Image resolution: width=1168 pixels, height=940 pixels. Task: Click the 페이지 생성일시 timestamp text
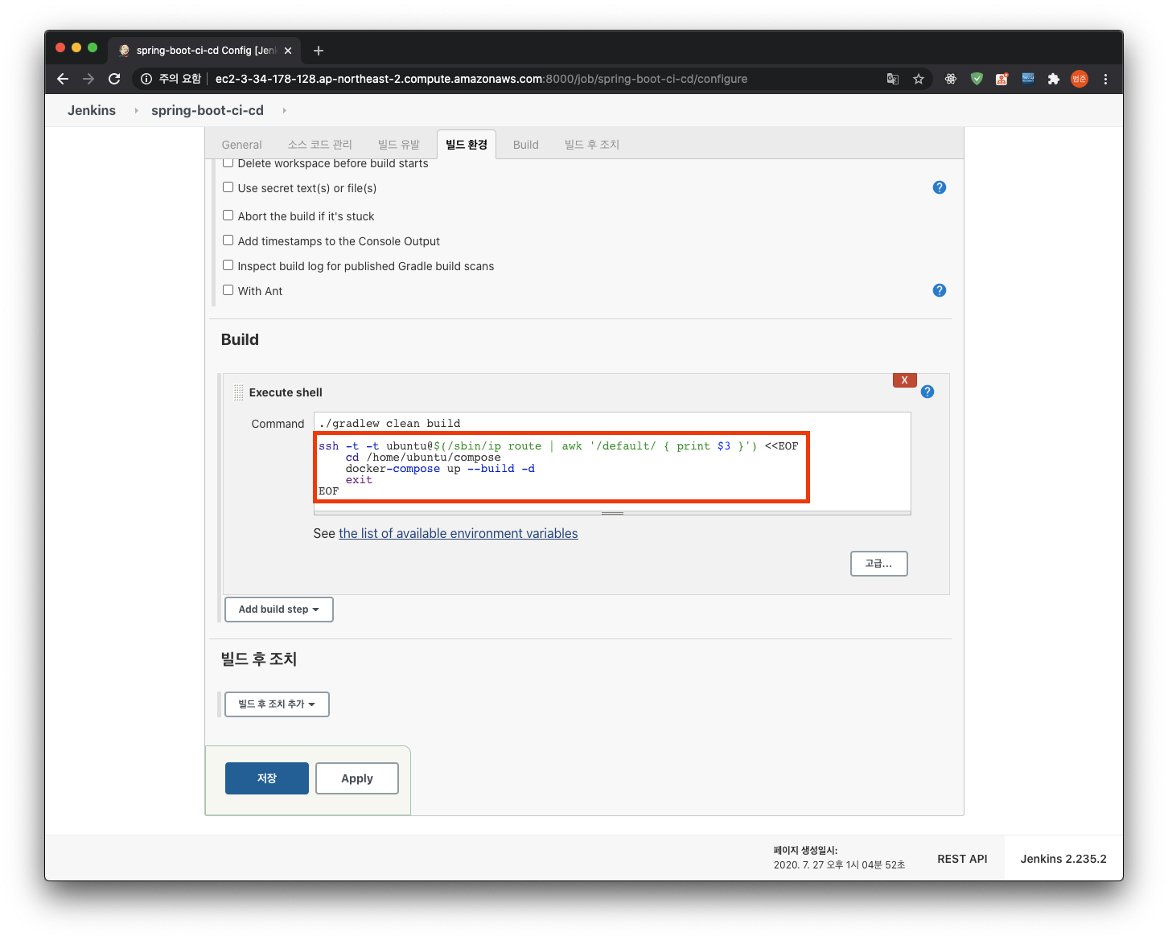click(x=839, y=857)
